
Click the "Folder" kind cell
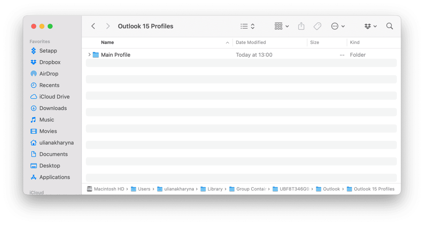pos(358,55)
